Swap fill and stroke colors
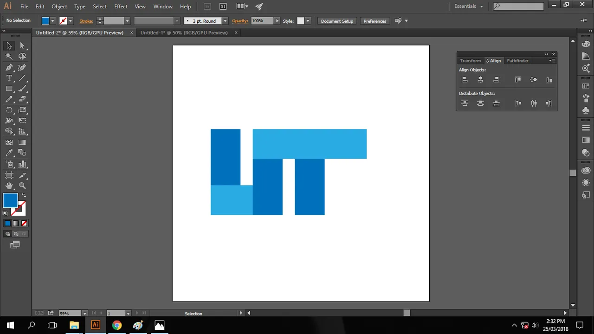594x334 pixels. [24, 195]
